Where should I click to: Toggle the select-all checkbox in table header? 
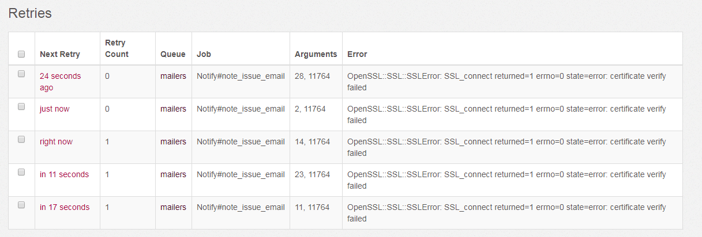pyautogui.click(x=21, y=54)
